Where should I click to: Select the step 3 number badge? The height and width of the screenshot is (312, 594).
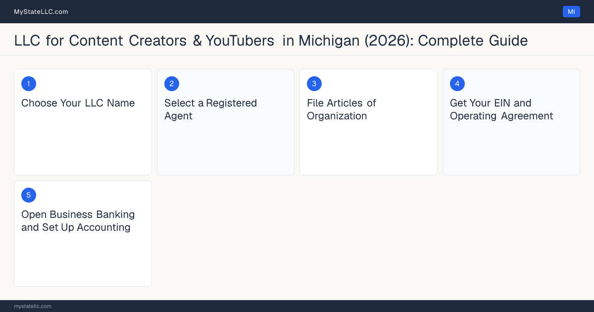314,84
